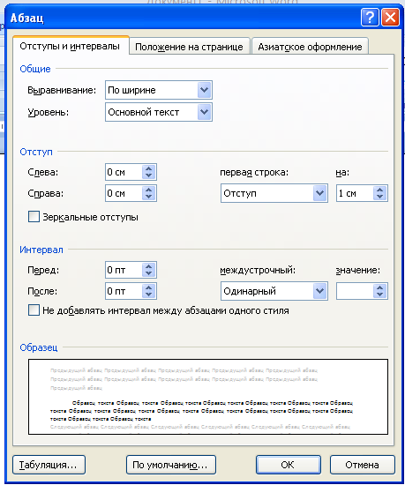Decrease the first line indent 'на' value
The height and width of the screenshot is (485, 405).
pyautogui.click(x=379, y=197)
